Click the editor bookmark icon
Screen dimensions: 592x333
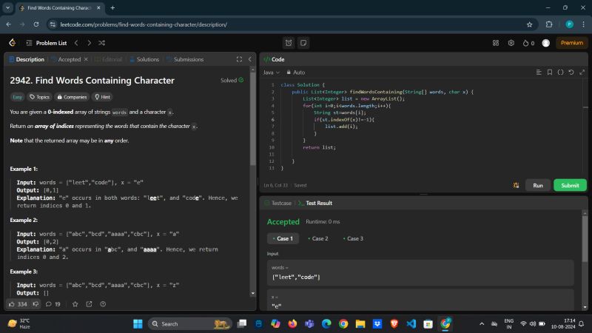click(x=550, y=72)
